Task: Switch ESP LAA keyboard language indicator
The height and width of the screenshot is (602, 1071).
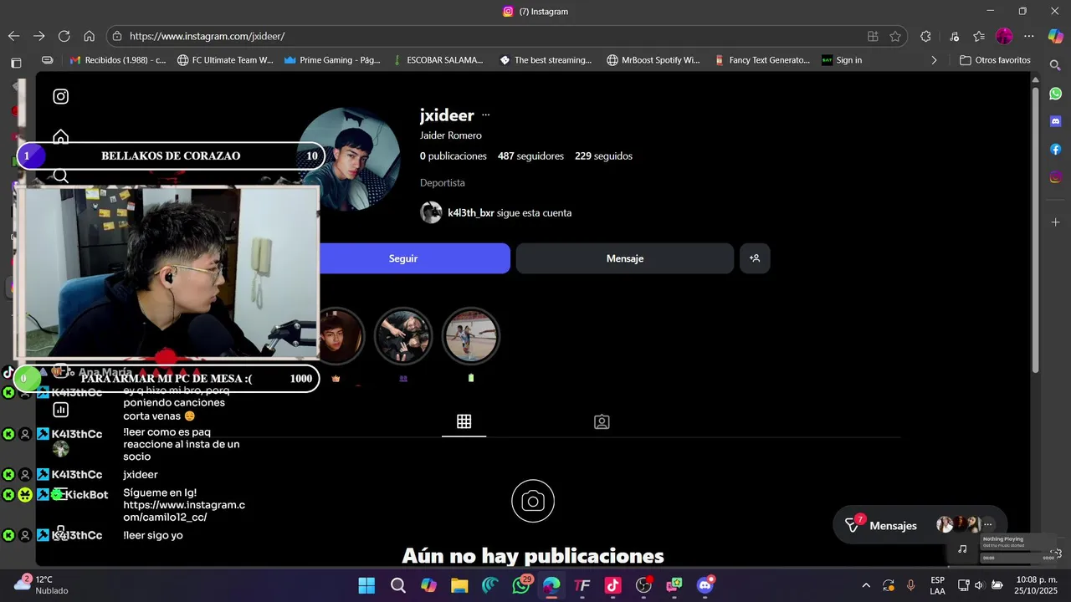Action: [x=937, y=585]
